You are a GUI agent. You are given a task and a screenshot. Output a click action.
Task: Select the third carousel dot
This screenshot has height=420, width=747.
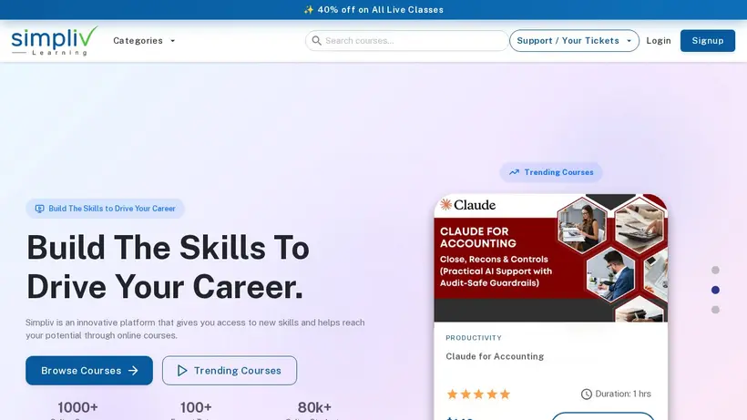click(x=715, y=310)
